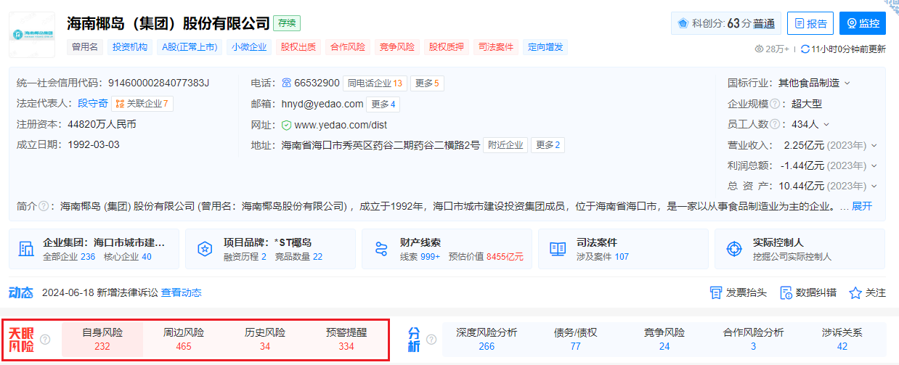Open the 查看动态 link
The width and height of the screenshot is (899, 365).
(x=181, y=292)
